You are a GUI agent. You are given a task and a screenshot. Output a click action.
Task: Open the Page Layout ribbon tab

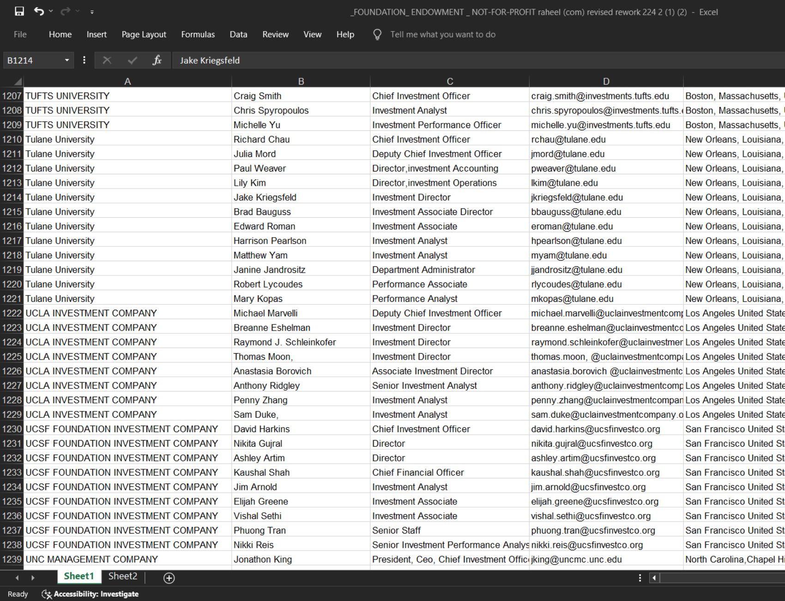pyautogui.click(x=144, y=34)
